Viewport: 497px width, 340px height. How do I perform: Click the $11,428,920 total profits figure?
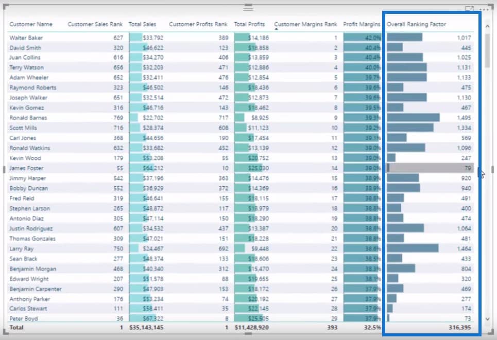[252, 328]
